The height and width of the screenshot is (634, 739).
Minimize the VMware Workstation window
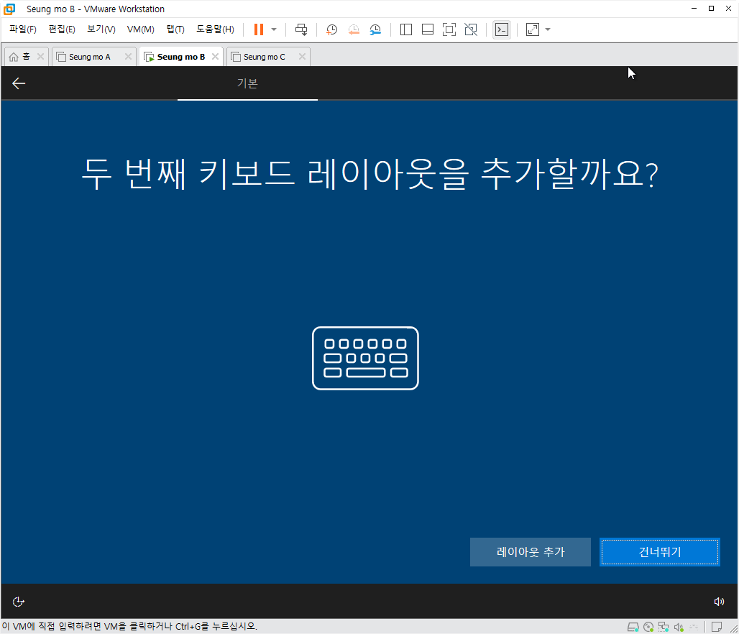coord(694,9)
